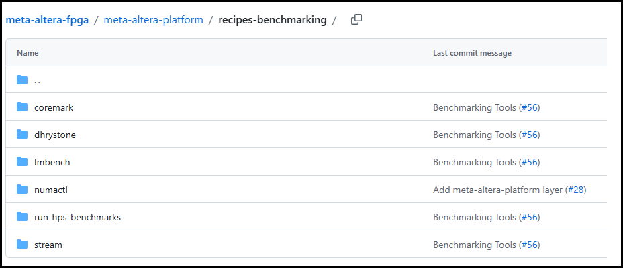The height and width of the screenshot is (268, 623).
Task: Open the coremark directory
Action: coord(54,107)
